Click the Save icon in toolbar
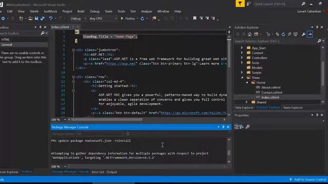Viewport: 328px width, 184px height. pos(36,18)
